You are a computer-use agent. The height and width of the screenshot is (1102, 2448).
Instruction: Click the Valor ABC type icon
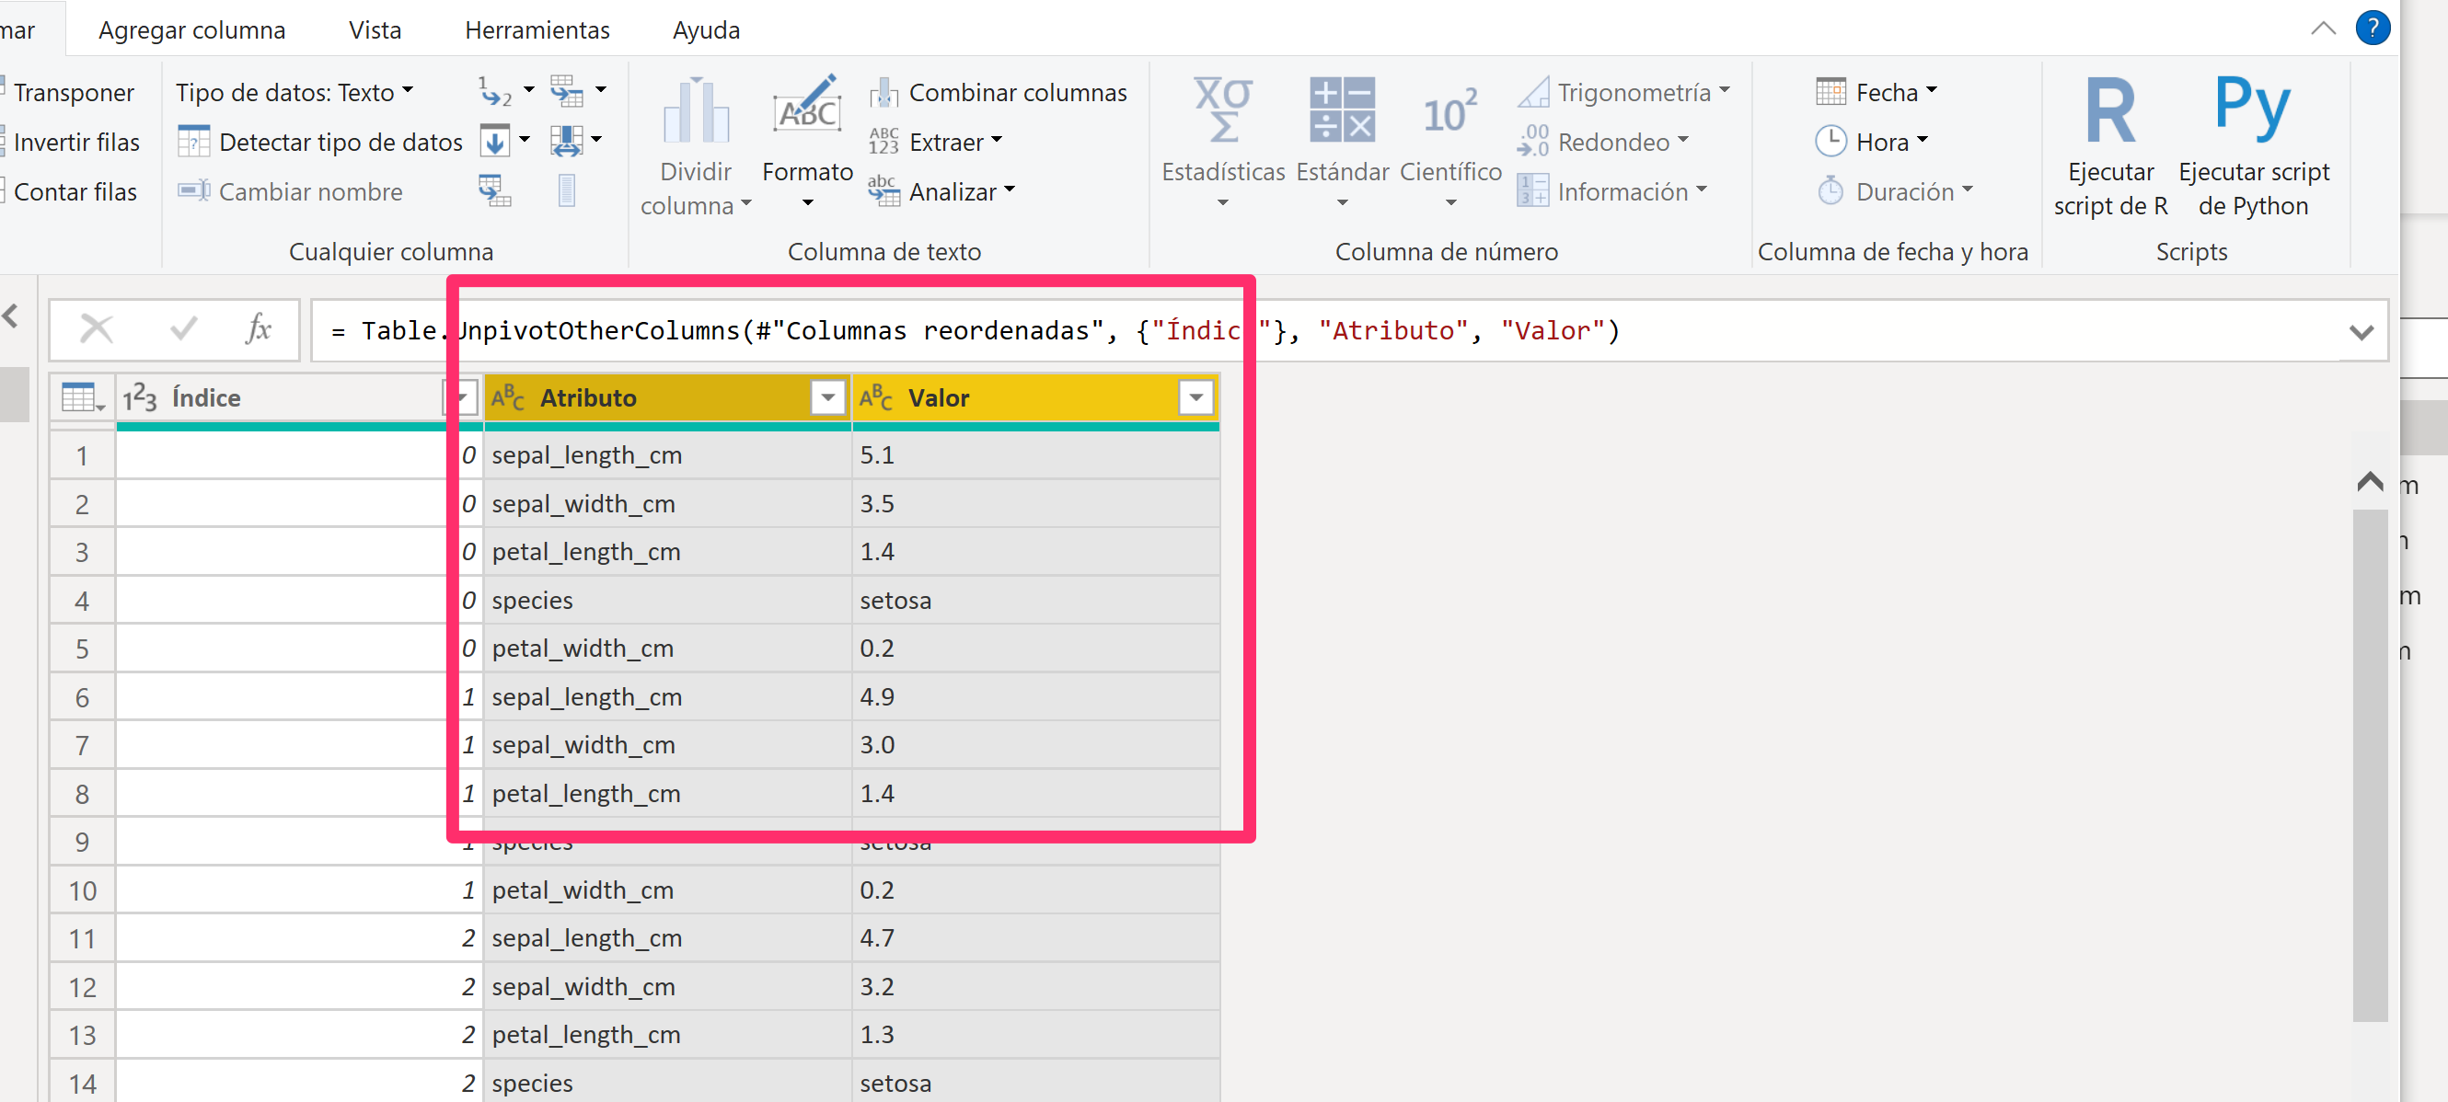click(875, 397)
